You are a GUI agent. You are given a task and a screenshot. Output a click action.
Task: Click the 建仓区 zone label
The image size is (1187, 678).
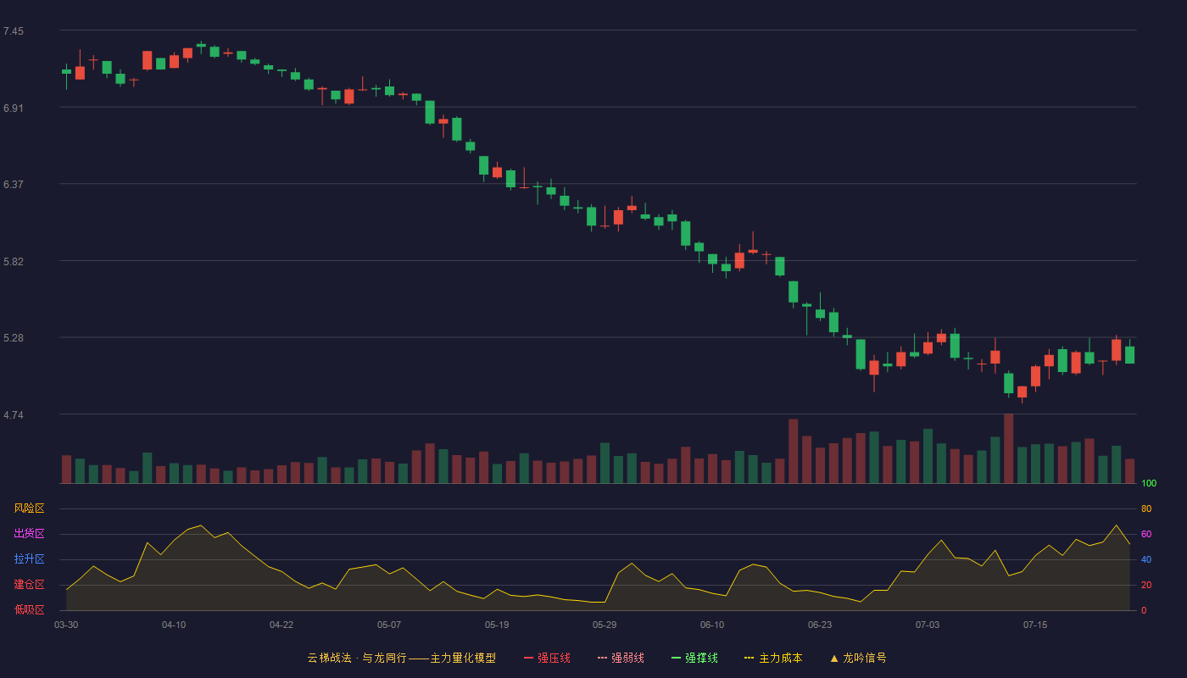point(29,585)
